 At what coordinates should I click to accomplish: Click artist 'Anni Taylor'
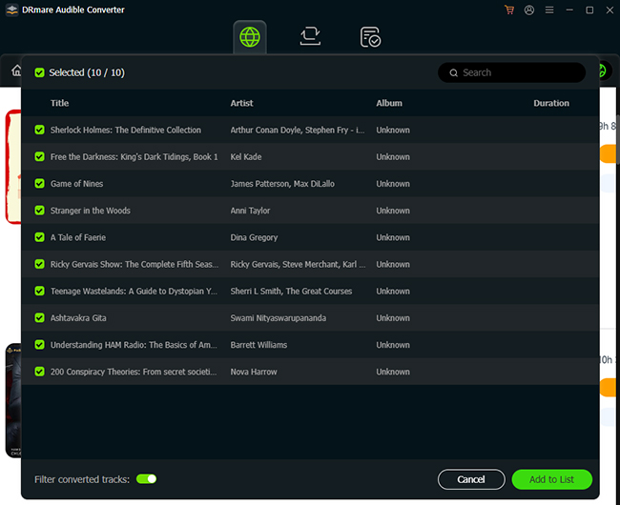pyautogui.click(x=250, y=211)
